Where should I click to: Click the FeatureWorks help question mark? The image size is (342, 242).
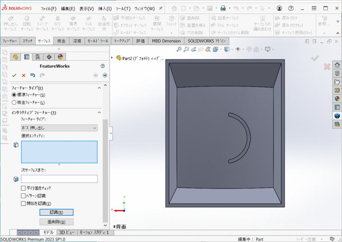[x=103, y=66]
